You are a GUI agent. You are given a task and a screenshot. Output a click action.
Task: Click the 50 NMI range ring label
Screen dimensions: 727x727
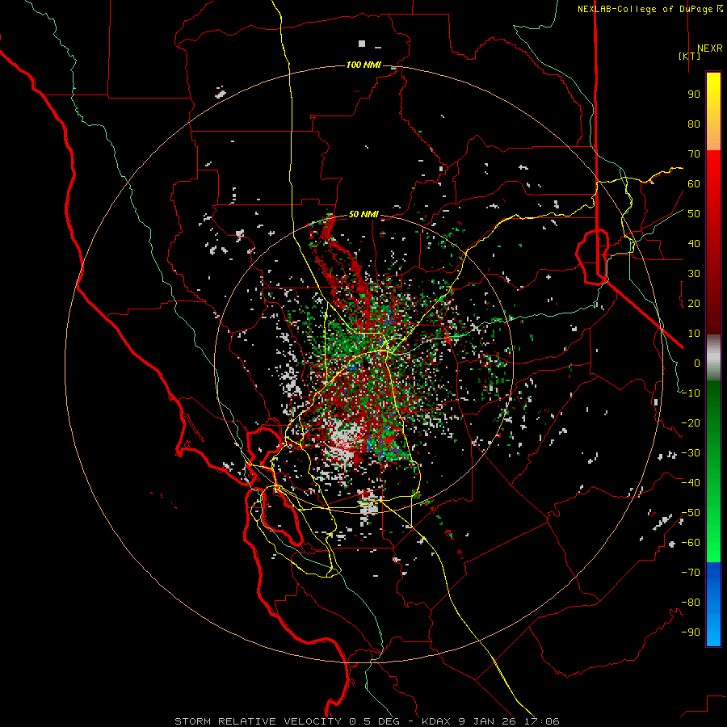363,214
